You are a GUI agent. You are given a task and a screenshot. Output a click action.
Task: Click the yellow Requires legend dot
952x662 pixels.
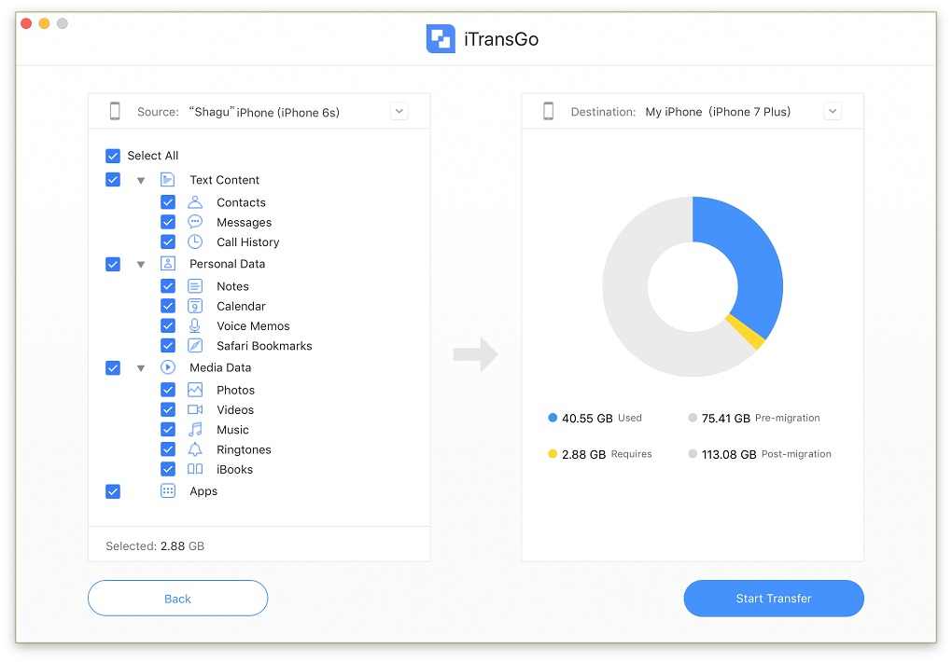(x=553, y=454)
